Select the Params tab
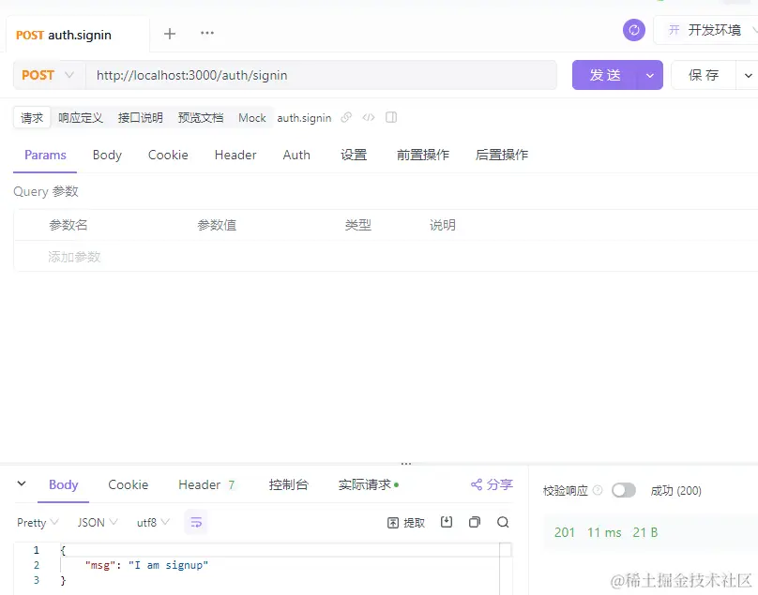Viewport: 758px width, 595px height. pos(45,155)
